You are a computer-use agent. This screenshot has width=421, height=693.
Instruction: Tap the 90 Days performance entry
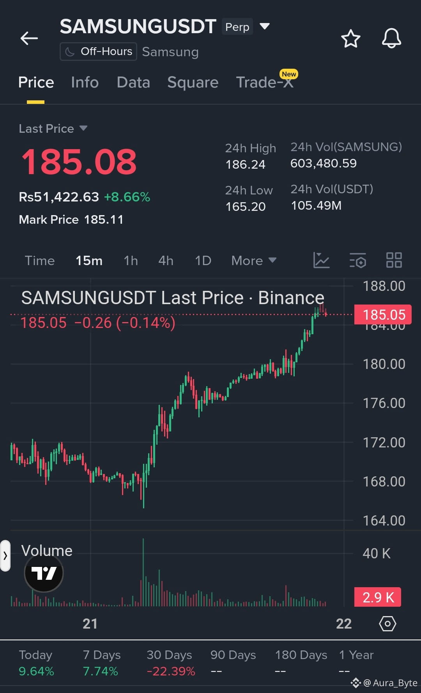click(233, 663)
